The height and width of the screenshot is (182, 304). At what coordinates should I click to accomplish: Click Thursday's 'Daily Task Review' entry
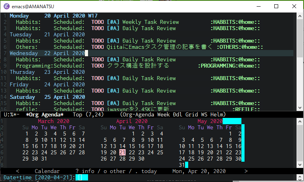click(x=149, y=78)
